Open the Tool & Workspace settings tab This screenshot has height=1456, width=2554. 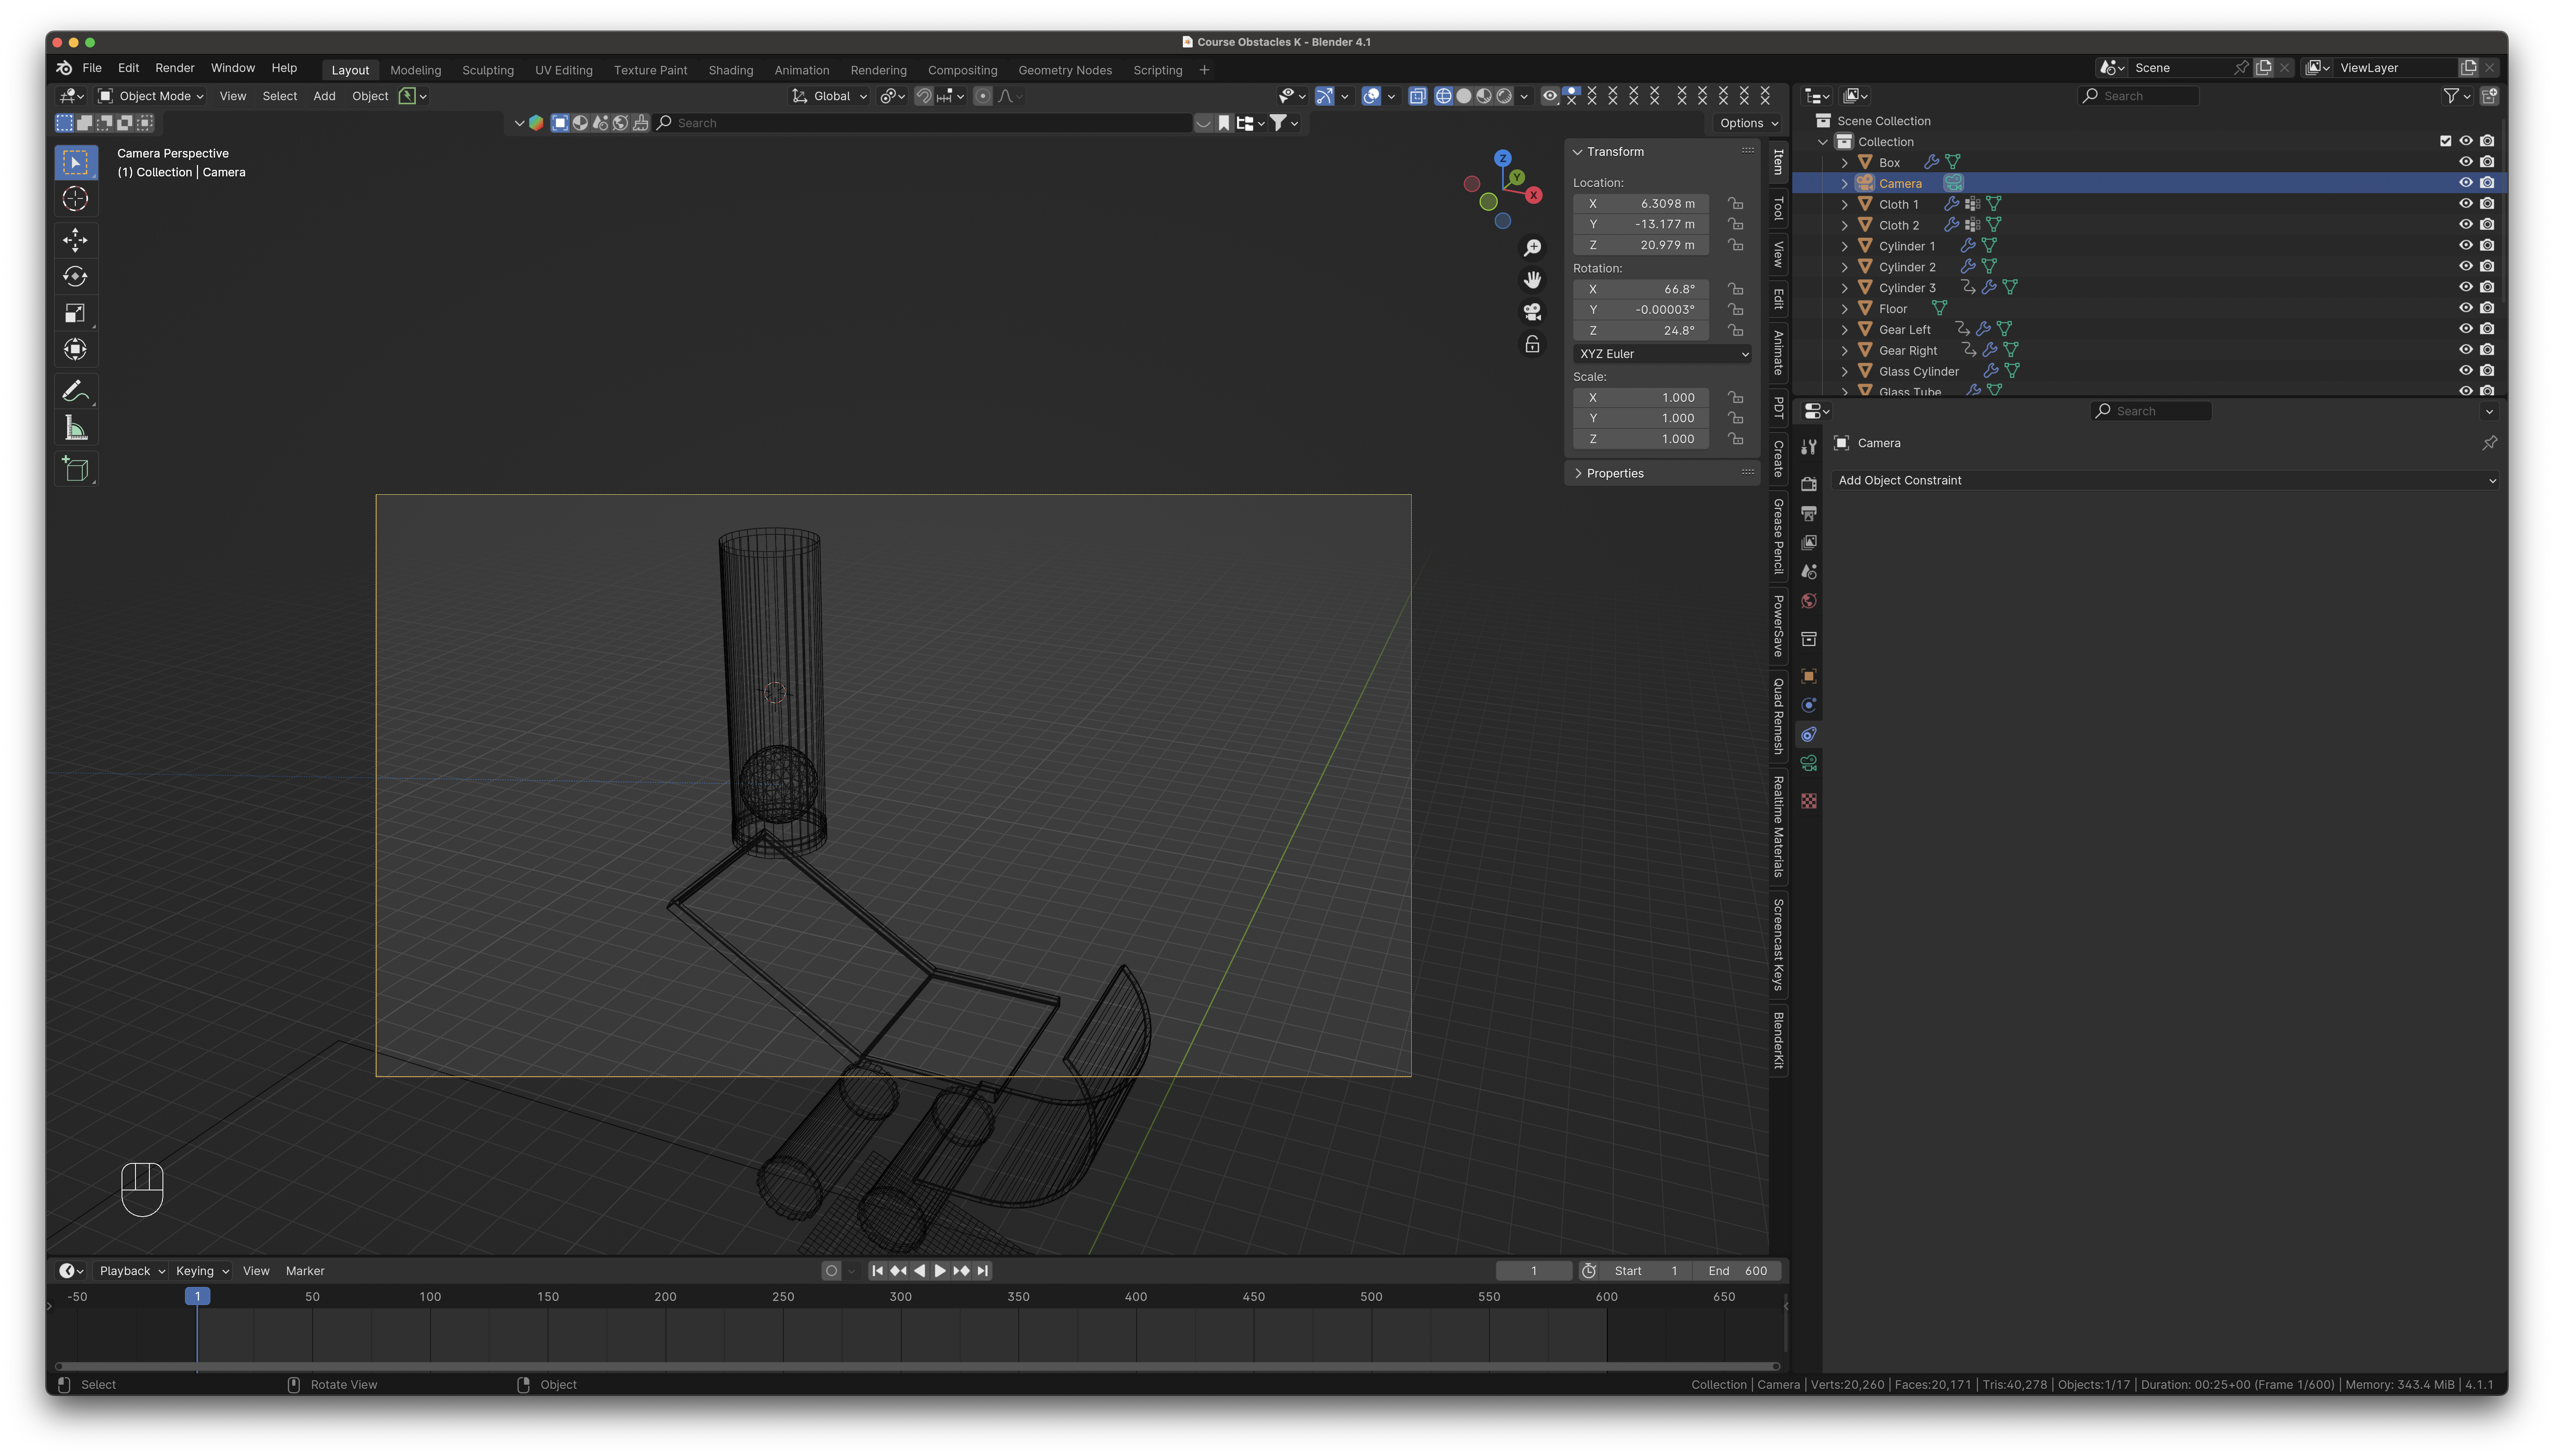[x=1809, y=447]
